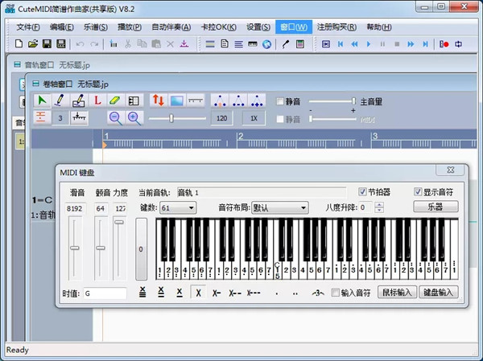
Task: Click the scissors cut icon
Action: (127, 44)
